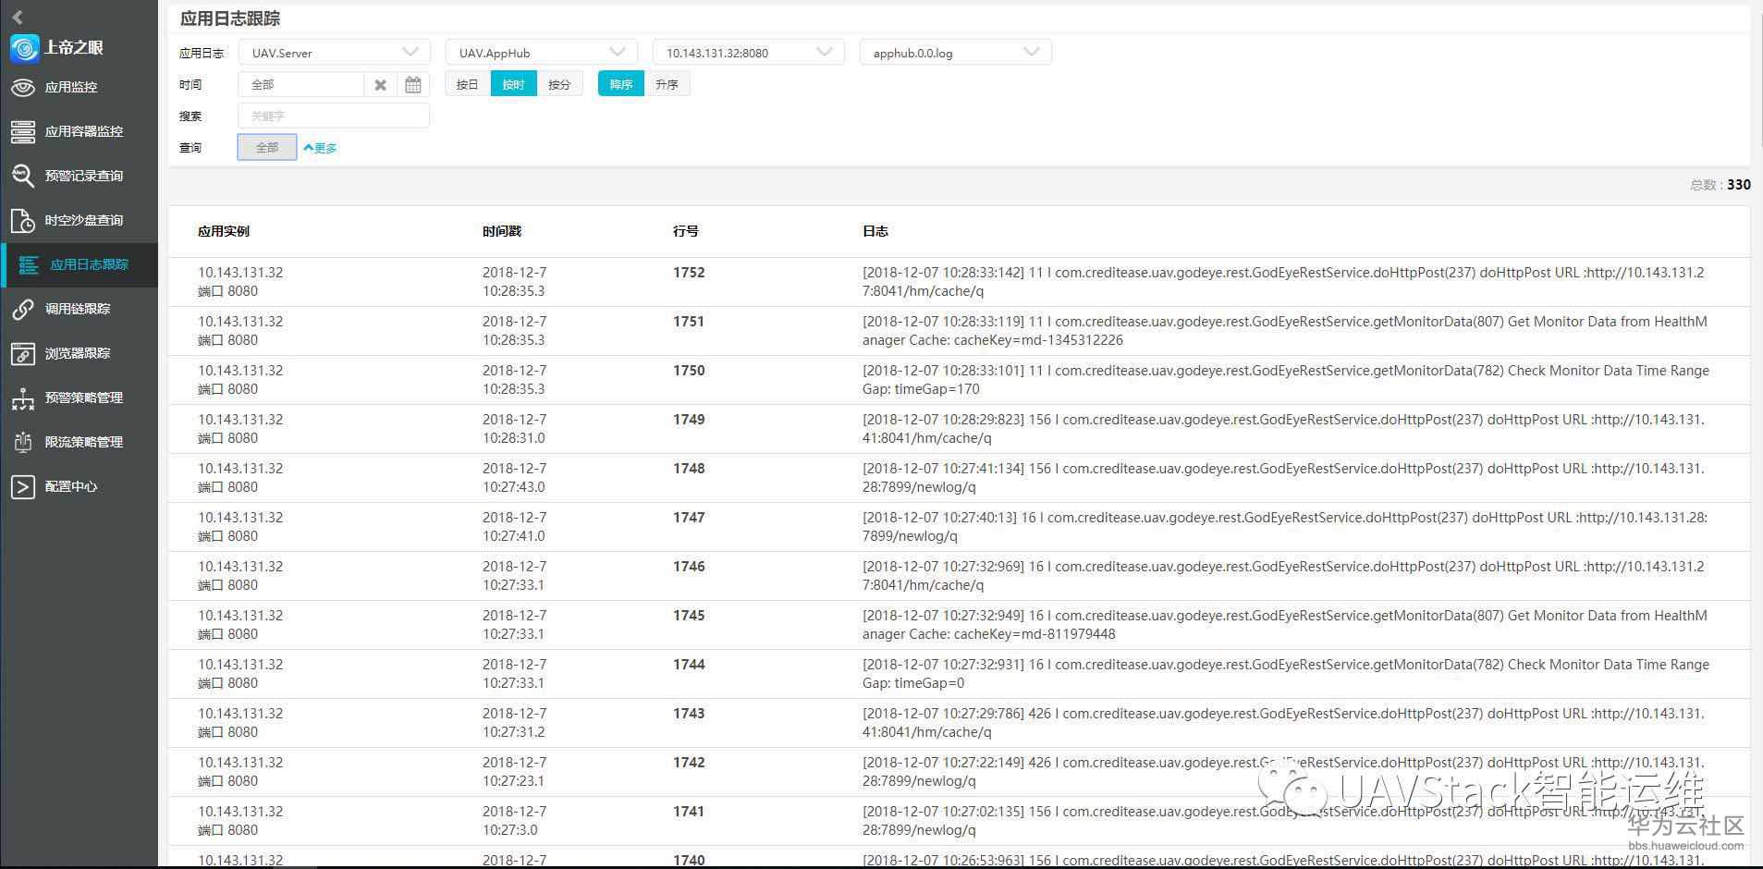Open 限流策略管理 page
Image resolution: width=1763 pixels, height=869 pixels.
tap(84, 442)
